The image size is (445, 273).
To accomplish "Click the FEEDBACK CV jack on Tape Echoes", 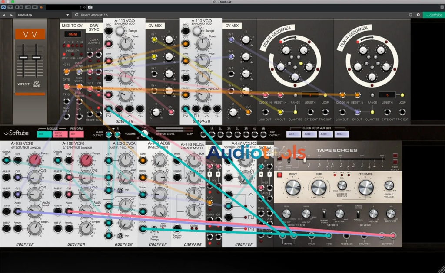I will (346, 236).
